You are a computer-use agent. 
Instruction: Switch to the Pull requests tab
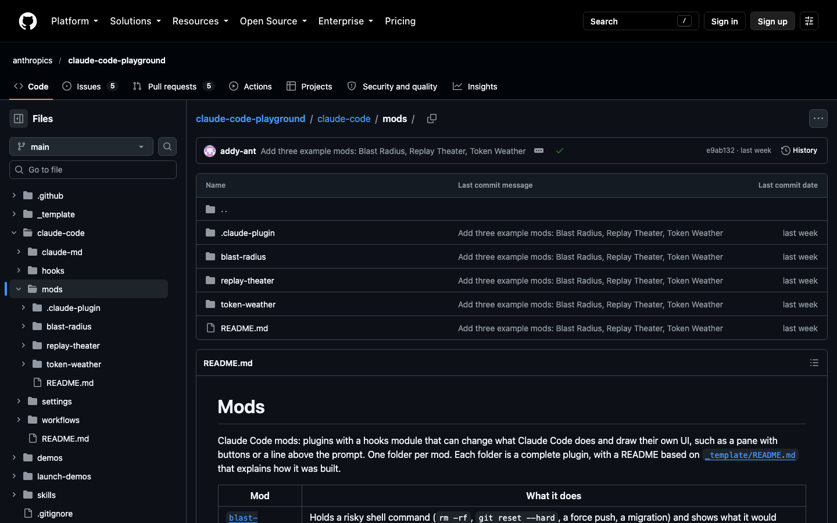pyautogui.click(x=173, y=86)
